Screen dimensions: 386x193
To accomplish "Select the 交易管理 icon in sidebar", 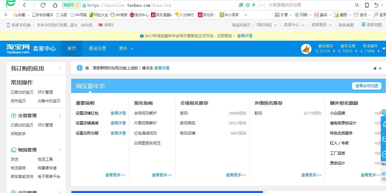I will [13, 115].
